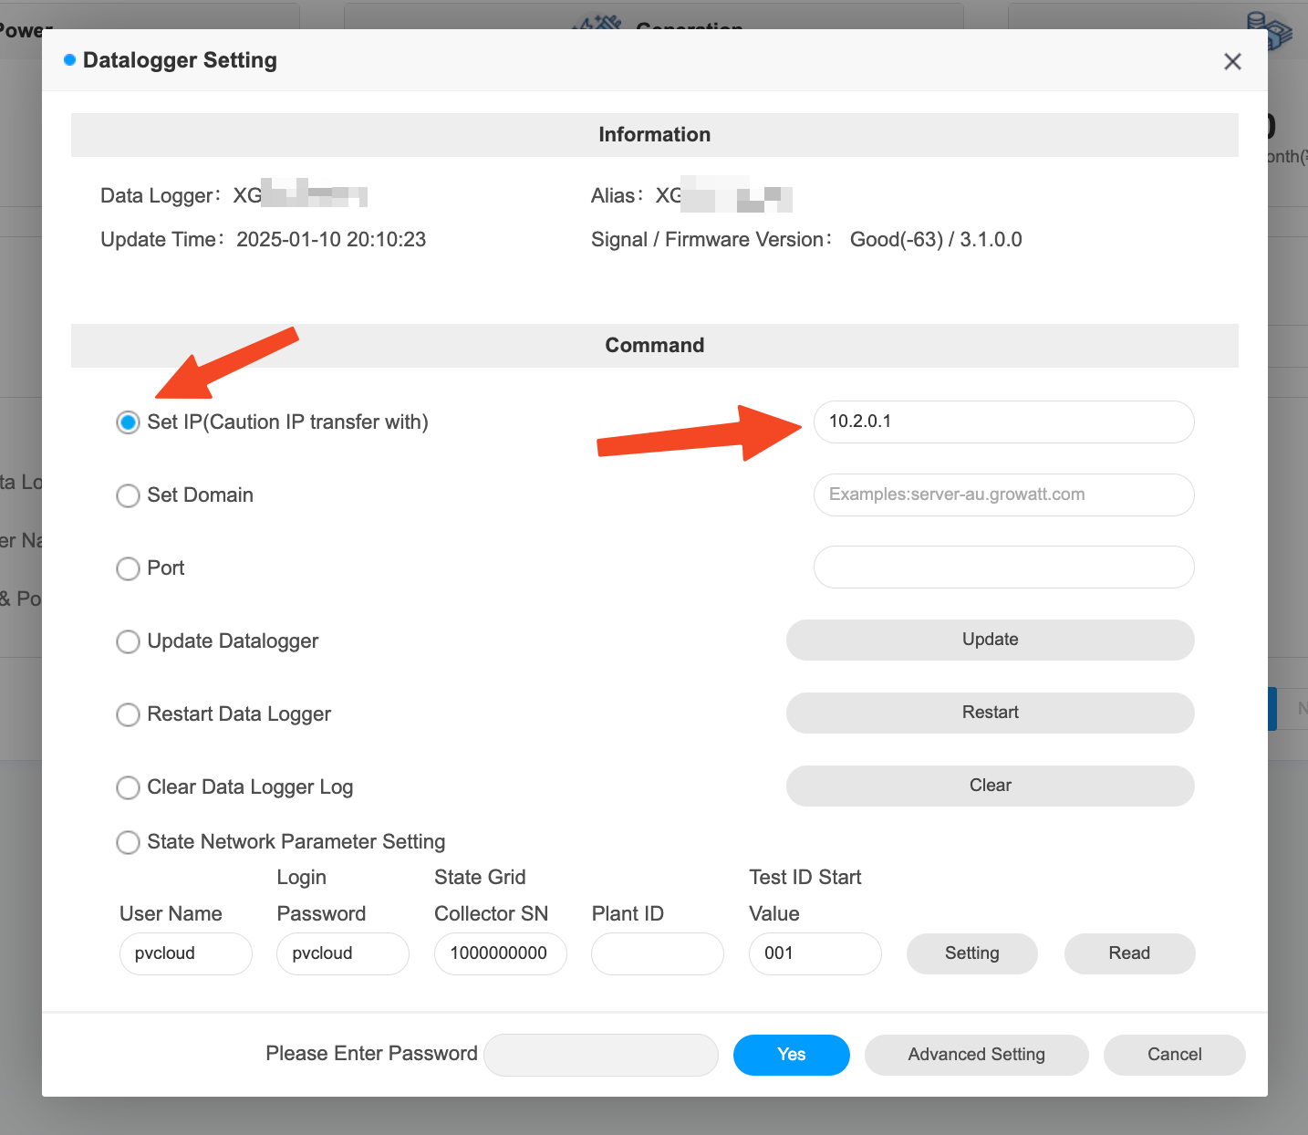
Task: Pick the Restart Data Logger option
Action: click(x=129, y=714)
